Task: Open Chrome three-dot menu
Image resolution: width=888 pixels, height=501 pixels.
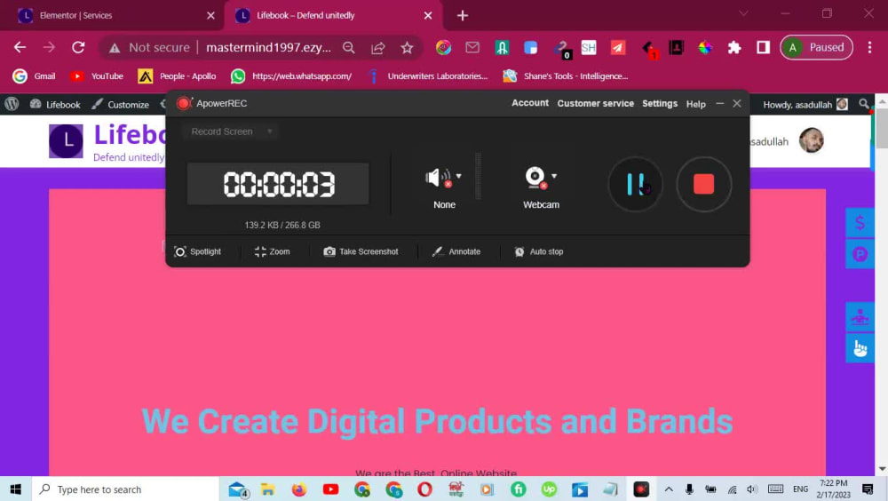Action: [870, 48]
